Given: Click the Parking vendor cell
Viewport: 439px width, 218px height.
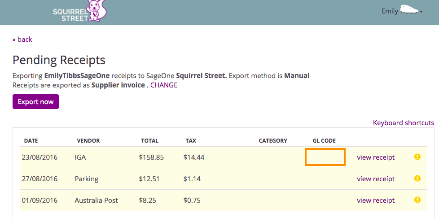Looking at the screenshot, I should click(x=87, y=179).
